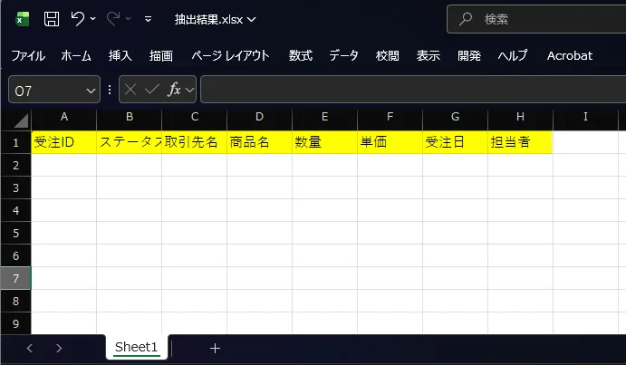
Task: Expand the Name Box dropdown
Action: 91,90
